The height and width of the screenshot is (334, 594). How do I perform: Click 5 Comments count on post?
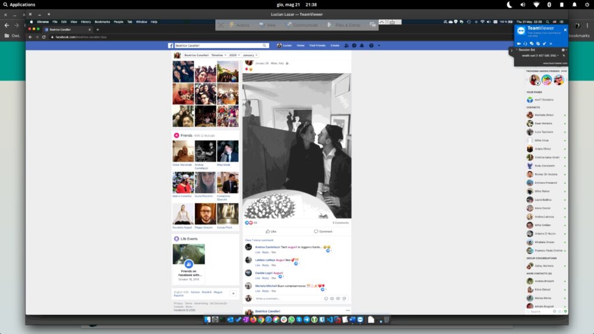click(341, 223)
